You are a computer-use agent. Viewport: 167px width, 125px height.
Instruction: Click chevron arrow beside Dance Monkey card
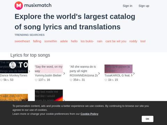point(29,71)
